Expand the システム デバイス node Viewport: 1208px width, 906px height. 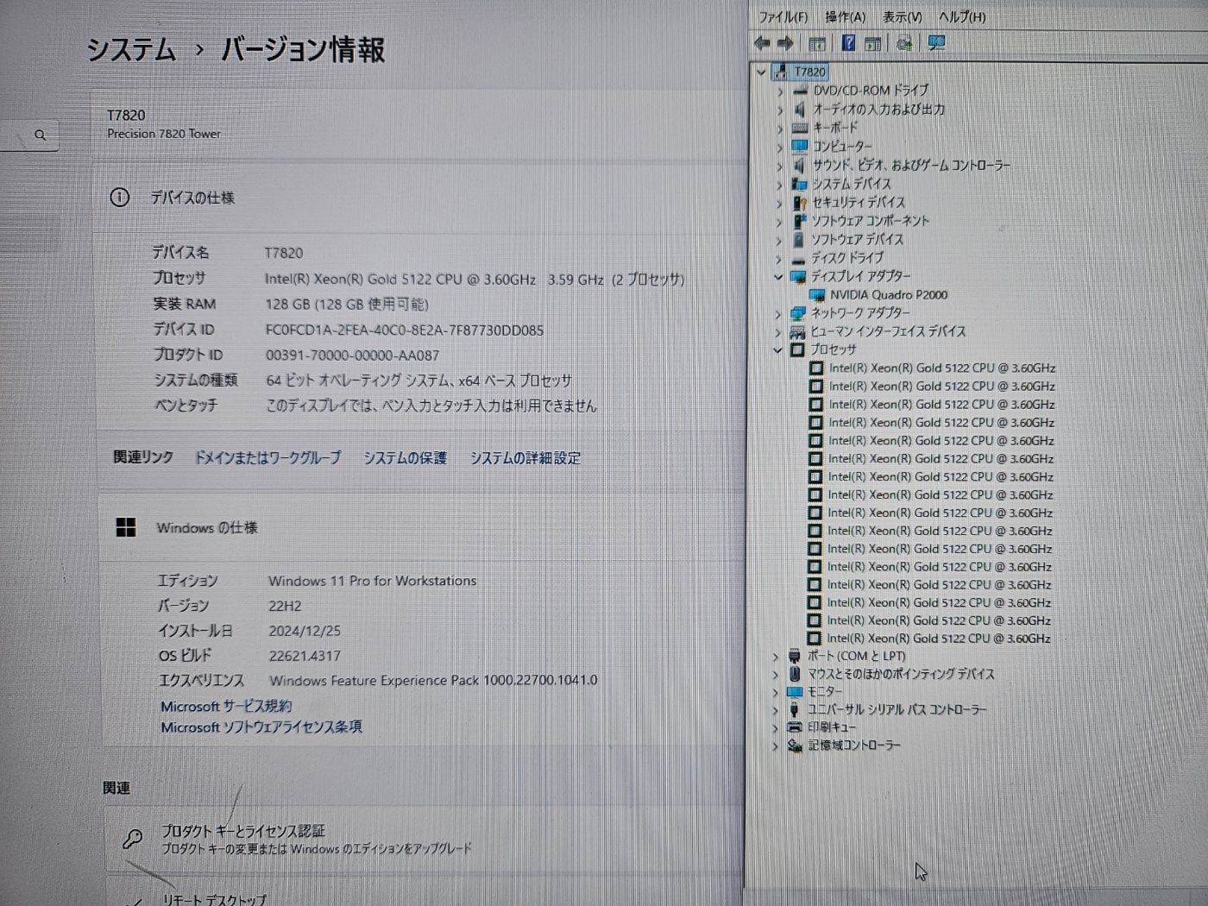coord(779,184)
